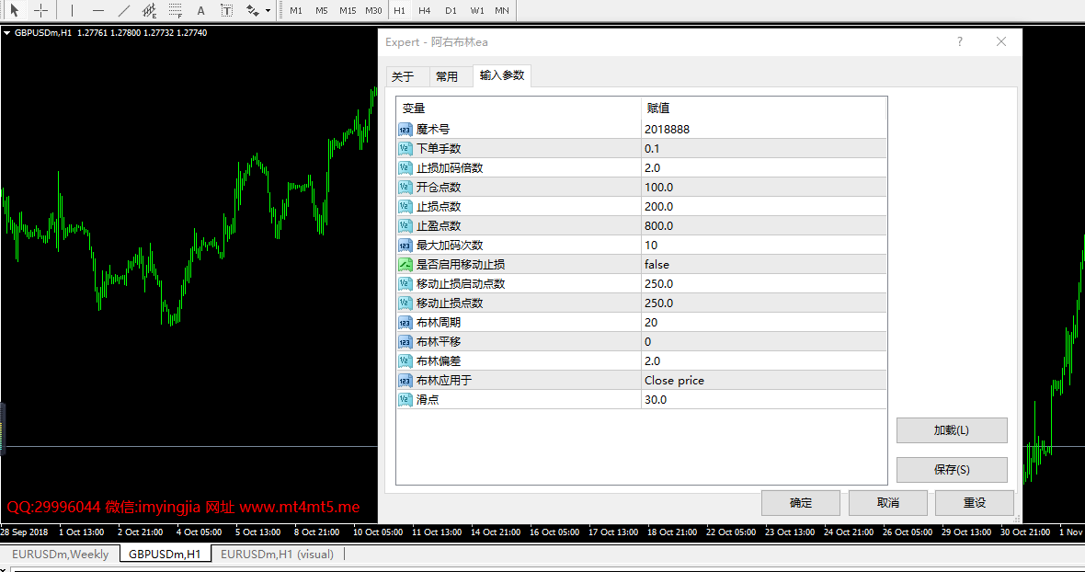The height and width of the screenshot is (572, 1085).
Task: Select the horizontal line drawing tool
Action: coord(98,10)
